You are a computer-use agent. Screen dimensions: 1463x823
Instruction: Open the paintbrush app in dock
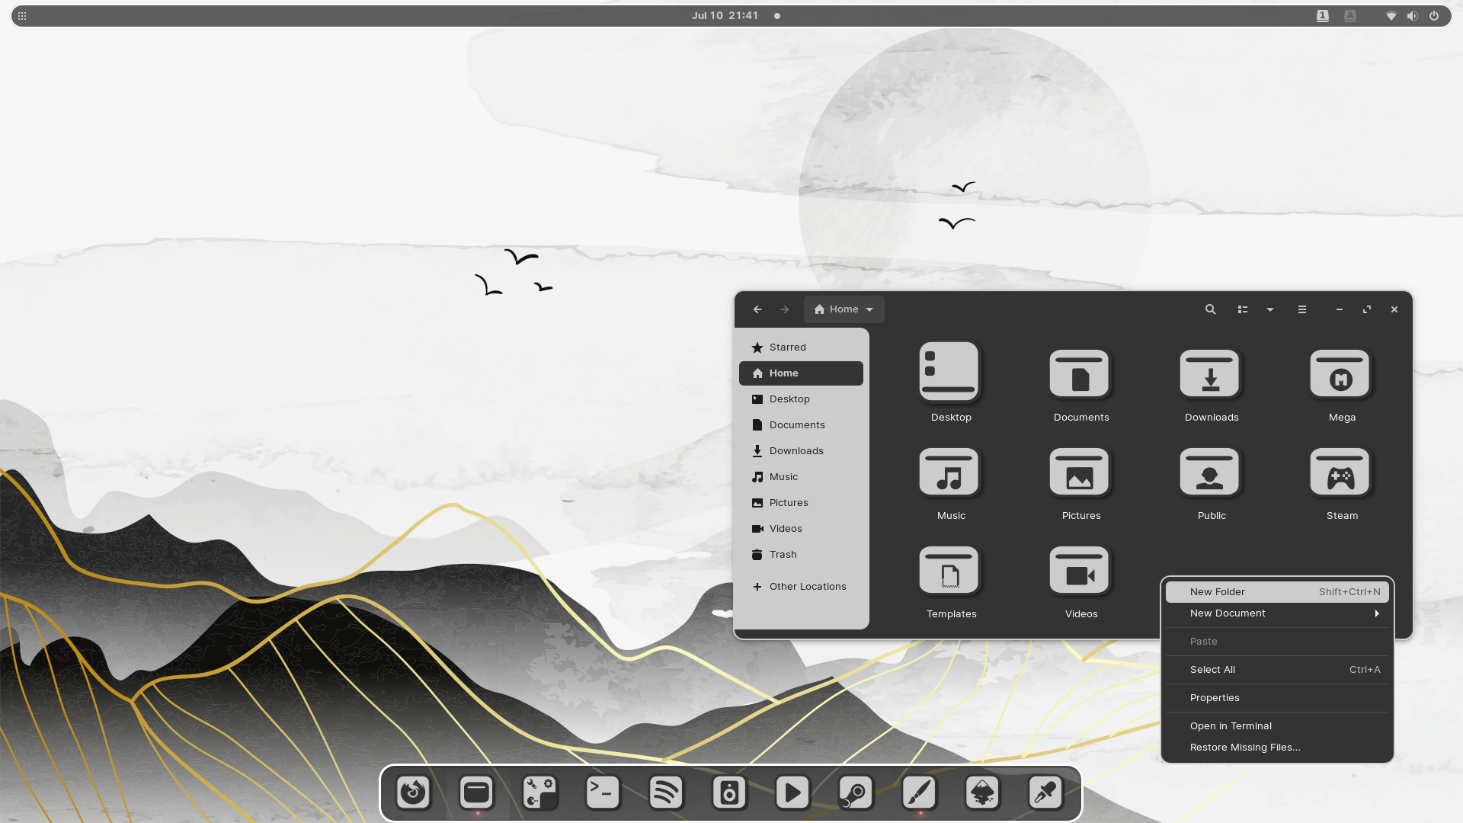919,793
